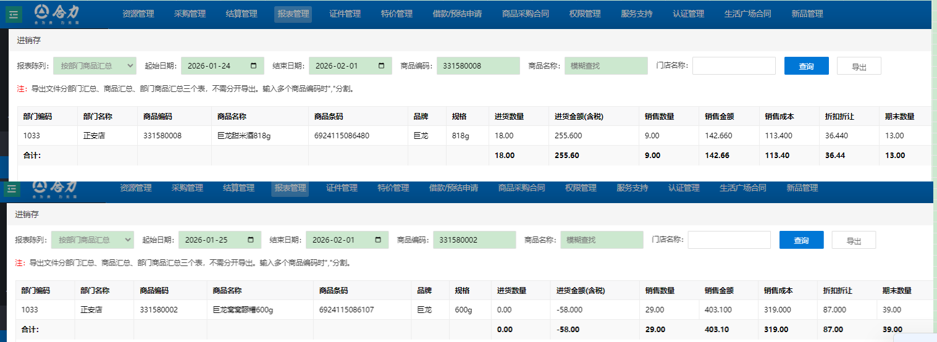Click 商品名称 fuzzy search field beside 331580002
Screen dimensions: 937x342
coord(600,240)
